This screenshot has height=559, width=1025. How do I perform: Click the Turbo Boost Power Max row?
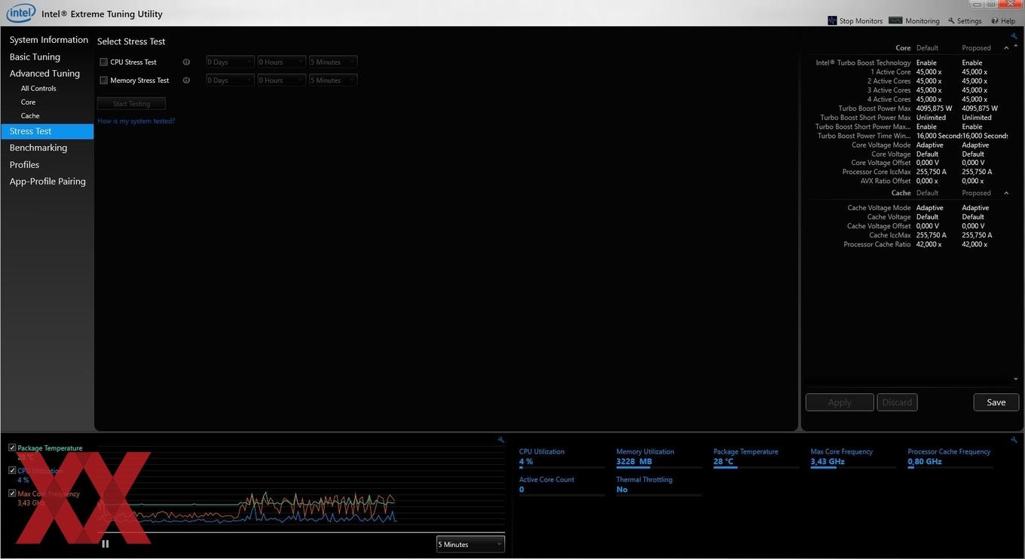point(907,108)
